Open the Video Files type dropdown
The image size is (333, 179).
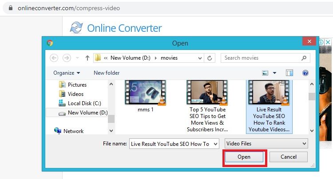tap(266, 144)
